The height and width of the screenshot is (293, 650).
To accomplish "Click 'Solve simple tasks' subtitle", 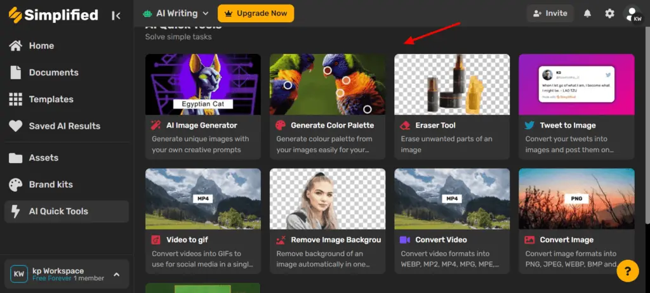I will click(x=178, y=37).
